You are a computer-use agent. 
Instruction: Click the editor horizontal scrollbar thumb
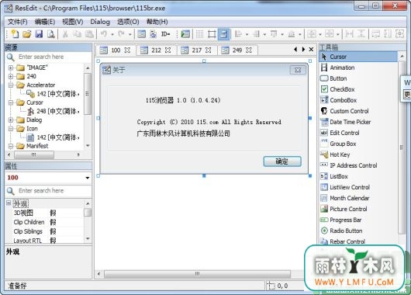click(x=197, y=274)
